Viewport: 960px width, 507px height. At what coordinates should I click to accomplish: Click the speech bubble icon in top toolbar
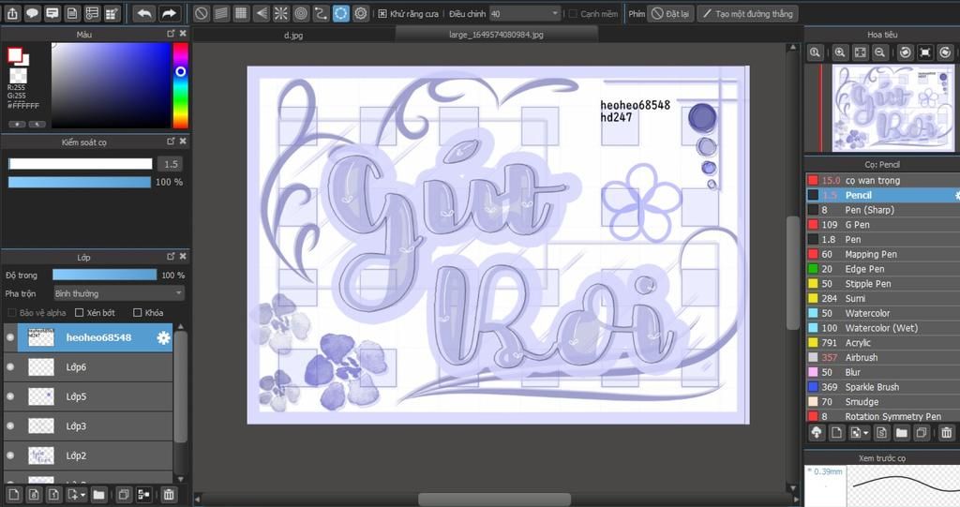tap(33, 13)
